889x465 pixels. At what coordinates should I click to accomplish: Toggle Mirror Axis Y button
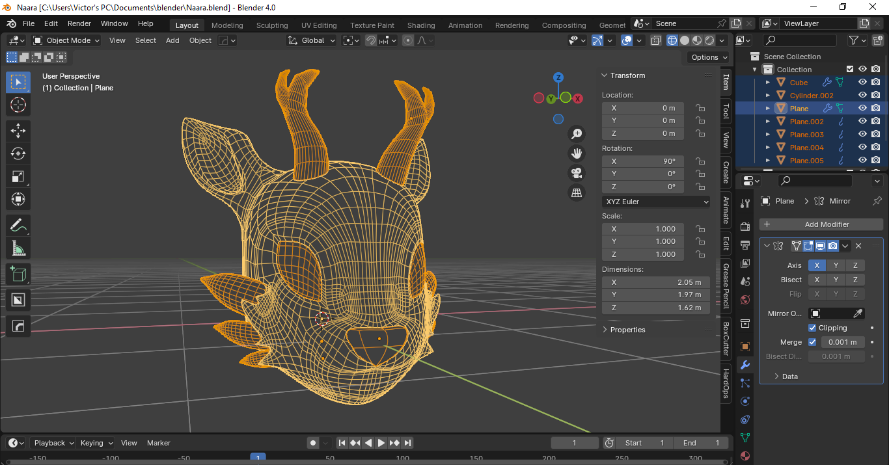[x=836, y=265]
